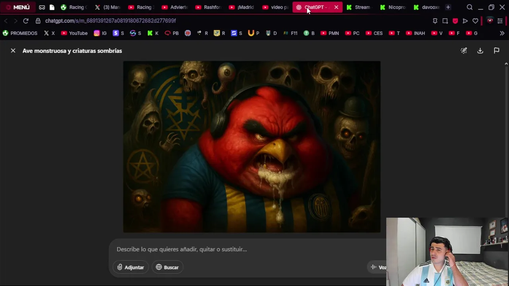
Task: Open the F11 bookmark
Action: [290, 33]
